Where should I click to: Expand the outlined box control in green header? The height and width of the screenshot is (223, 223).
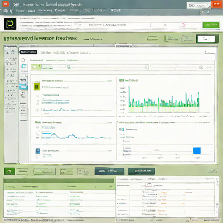tap(172, 39)
